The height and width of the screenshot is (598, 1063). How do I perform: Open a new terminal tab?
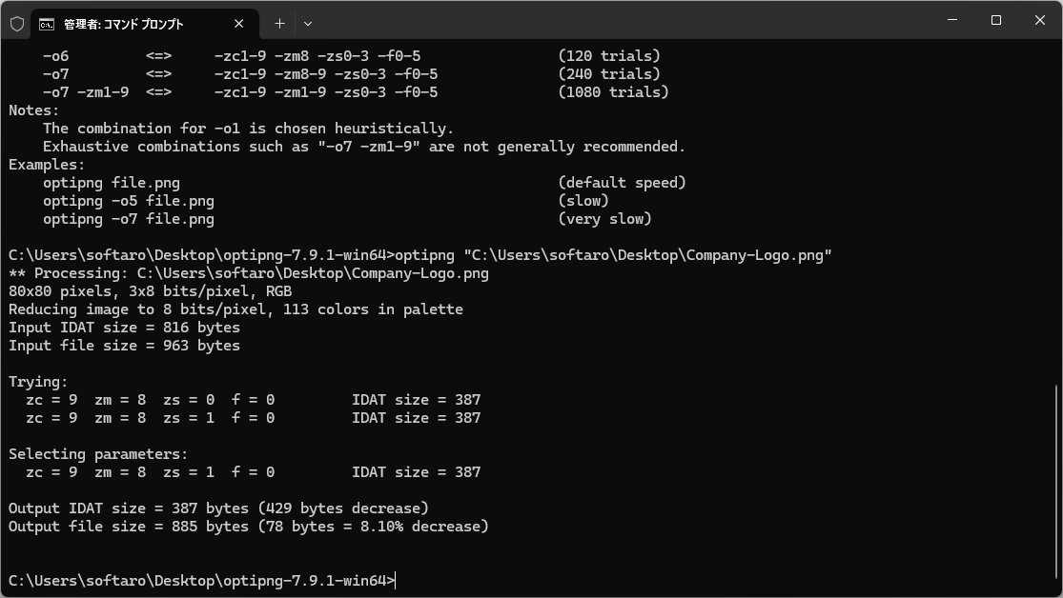pyautogui.click(x=279, y=24)
